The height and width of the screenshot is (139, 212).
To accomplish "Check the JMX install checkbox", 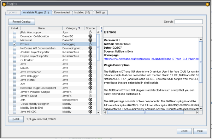I will pos(14,100).
